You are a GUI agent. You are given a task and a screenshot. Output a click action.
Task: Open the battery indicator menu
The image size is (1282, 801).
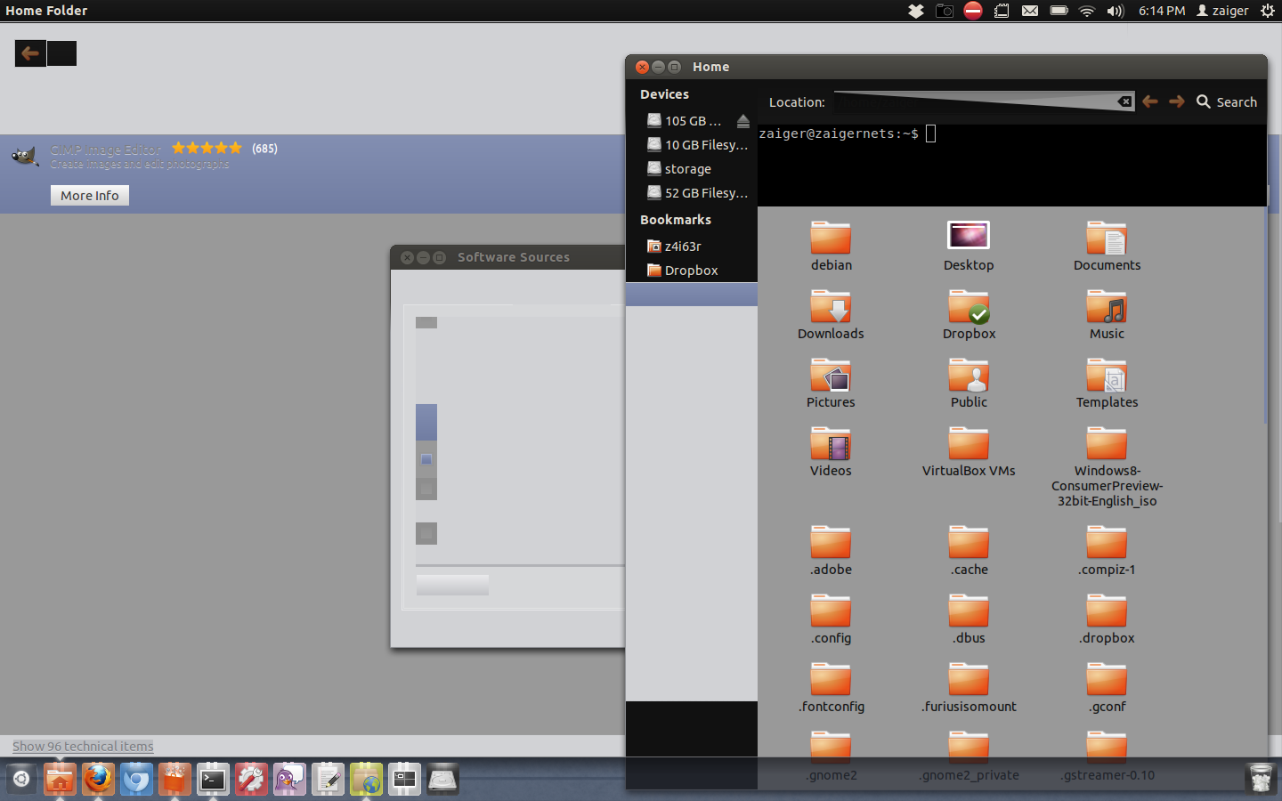[x=1059, y=11]
